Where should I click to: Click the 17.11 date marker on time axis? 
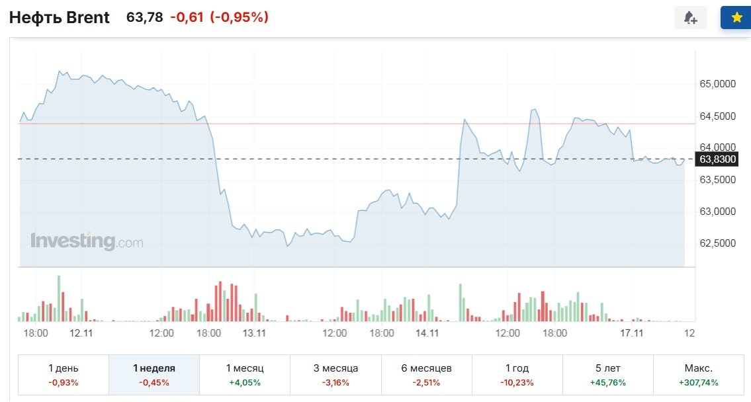(633, 333)
